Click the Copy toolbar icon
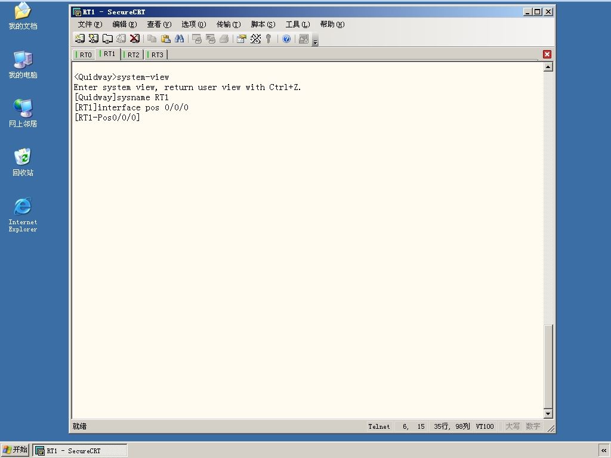This screenshot has height=458, width=611. click(152, 39)
